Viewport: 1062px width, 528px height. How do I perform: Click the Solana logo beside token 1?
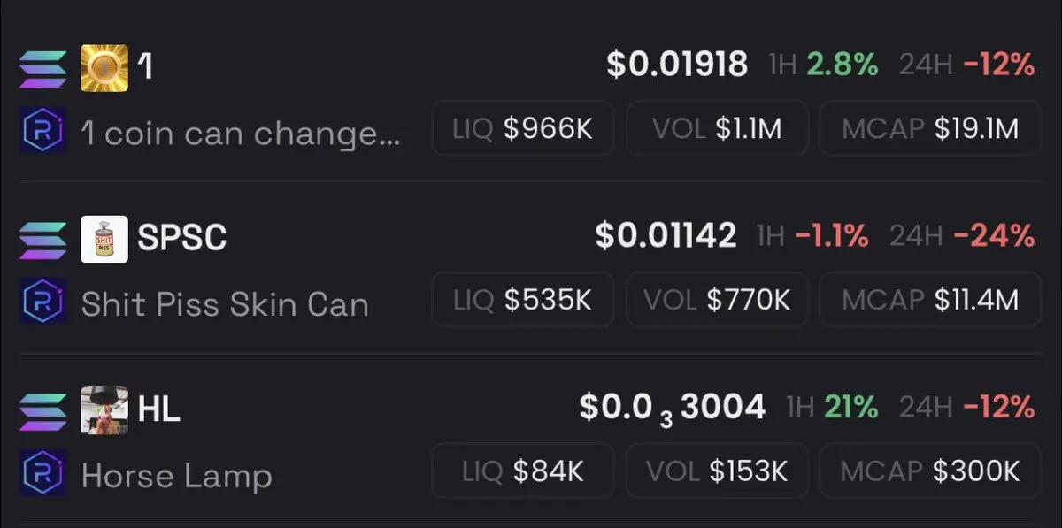pos(42,69)
